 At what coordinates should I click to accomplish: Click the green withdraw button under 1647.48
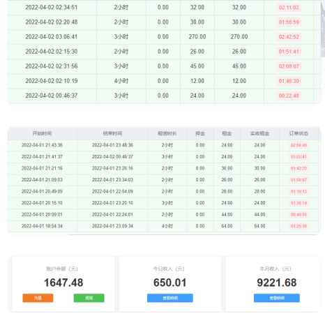pos(89,298)
